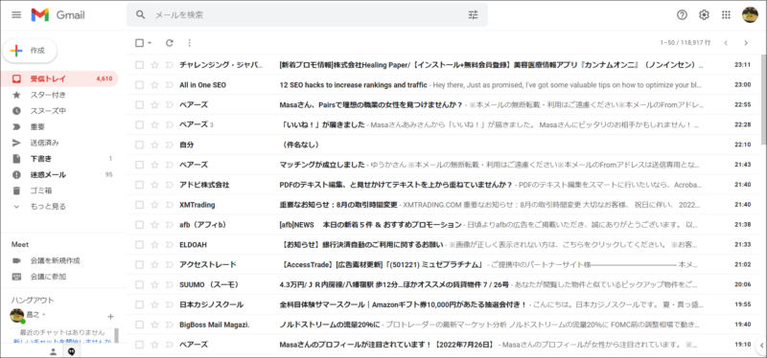Go to older messages page arrow
767x358 pixels.
coord(746,43)
